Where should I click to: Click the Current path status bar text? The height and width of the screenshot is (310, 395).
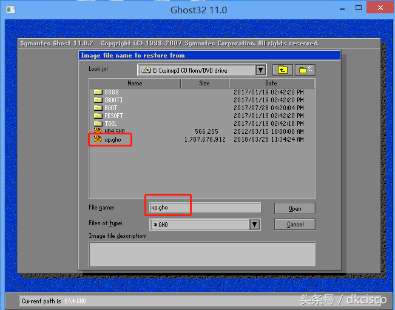[x=54, y=301]
